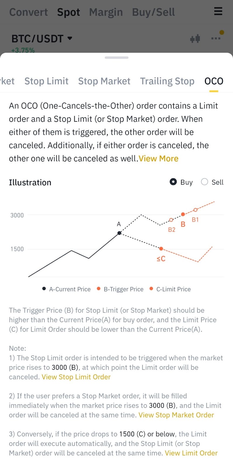Open the View Stop Market Order link

click(176, 415)
